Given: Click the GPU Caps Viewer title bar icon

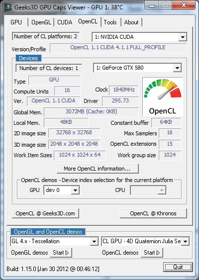Looking at the screenshot, I should point(8,7).
